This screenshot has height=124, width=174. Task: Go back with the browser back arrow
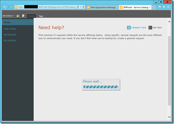pyautogui.click(x=5, y=7)
